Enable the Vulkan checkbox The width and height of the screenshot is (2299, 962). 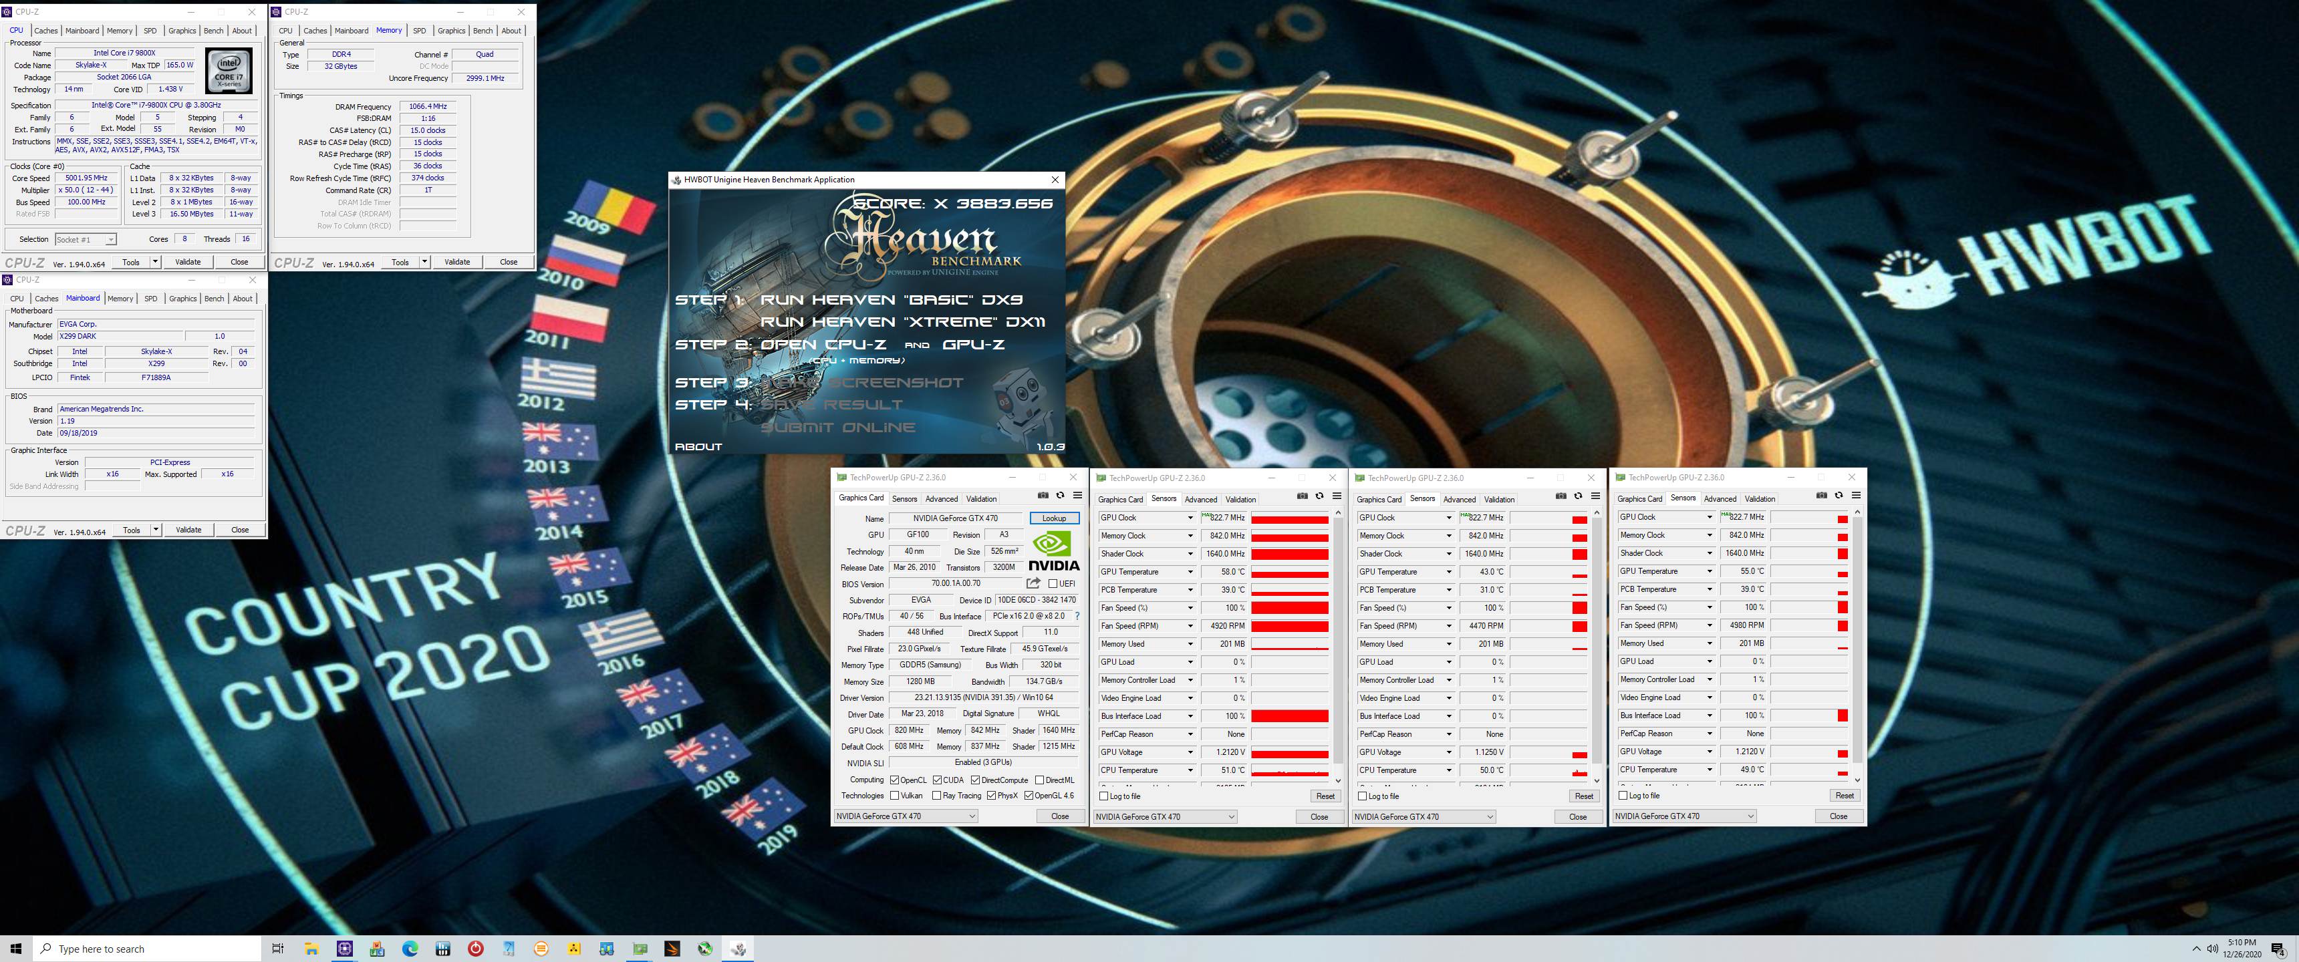[x=894, y=795]
